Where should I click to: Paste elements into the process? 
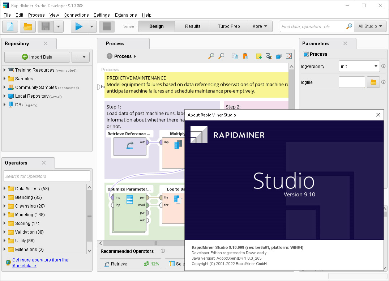pos(245,56)
